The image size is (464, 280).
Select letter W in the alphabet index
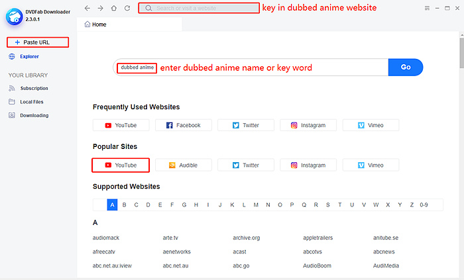click(x=376, y=205)
